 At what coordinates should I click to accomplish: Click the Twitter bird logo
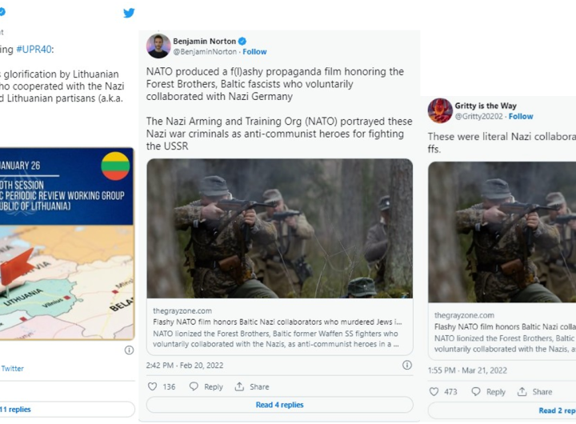pyautogui.click(x=129, y=13)
